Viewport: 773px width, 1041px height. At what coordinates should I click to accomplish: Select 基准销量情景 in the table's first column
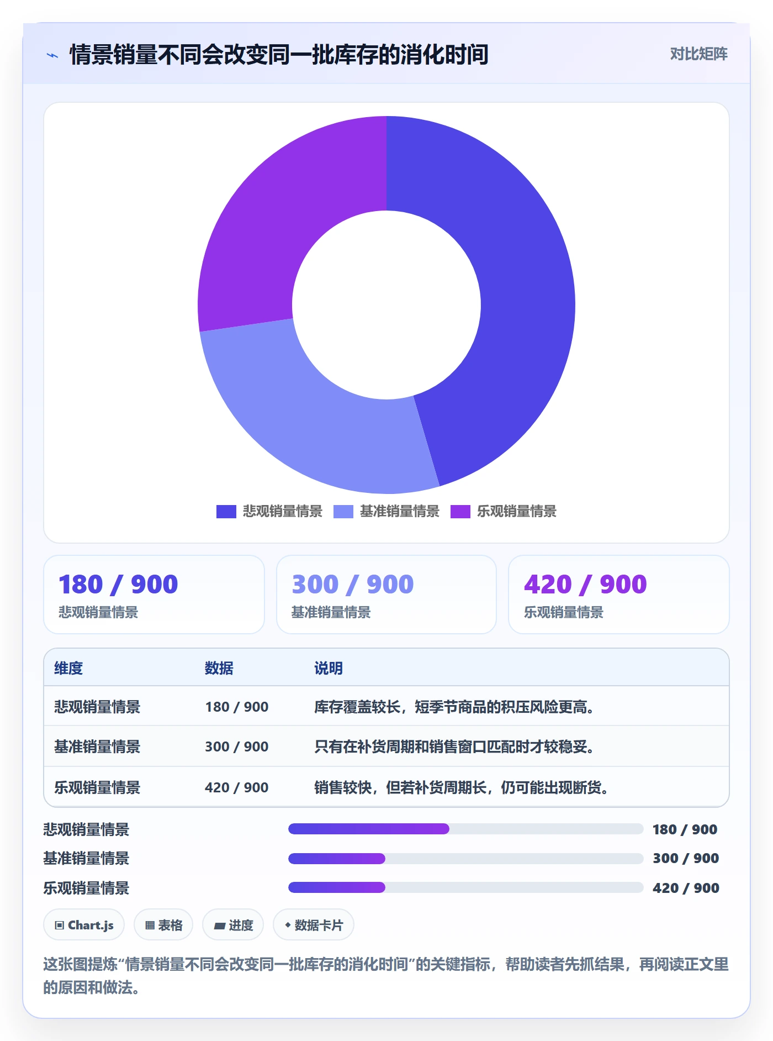click(x=97, y=746)
